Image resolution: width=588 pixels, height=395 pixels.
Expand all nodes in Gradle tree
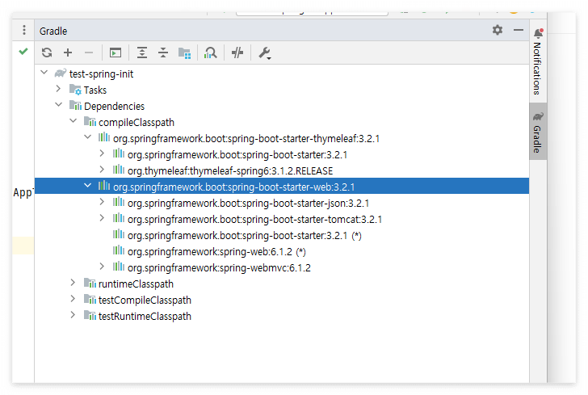click(x=142, y=53)
